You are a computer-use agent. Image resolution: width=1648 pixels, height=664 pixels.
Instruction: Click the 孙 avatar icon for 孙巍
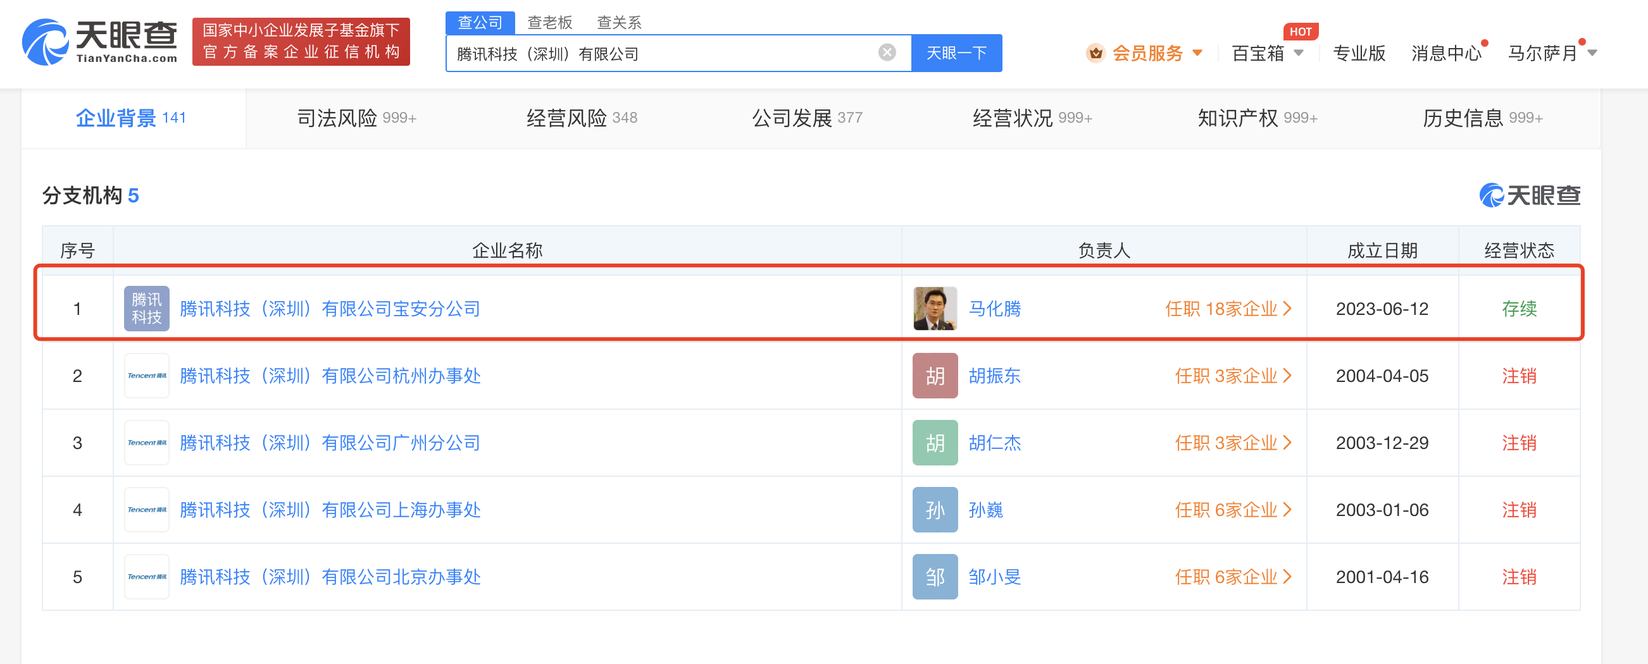click(935, 510)
